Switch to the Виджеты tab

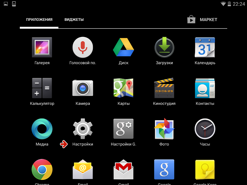[x=74, y=20]
